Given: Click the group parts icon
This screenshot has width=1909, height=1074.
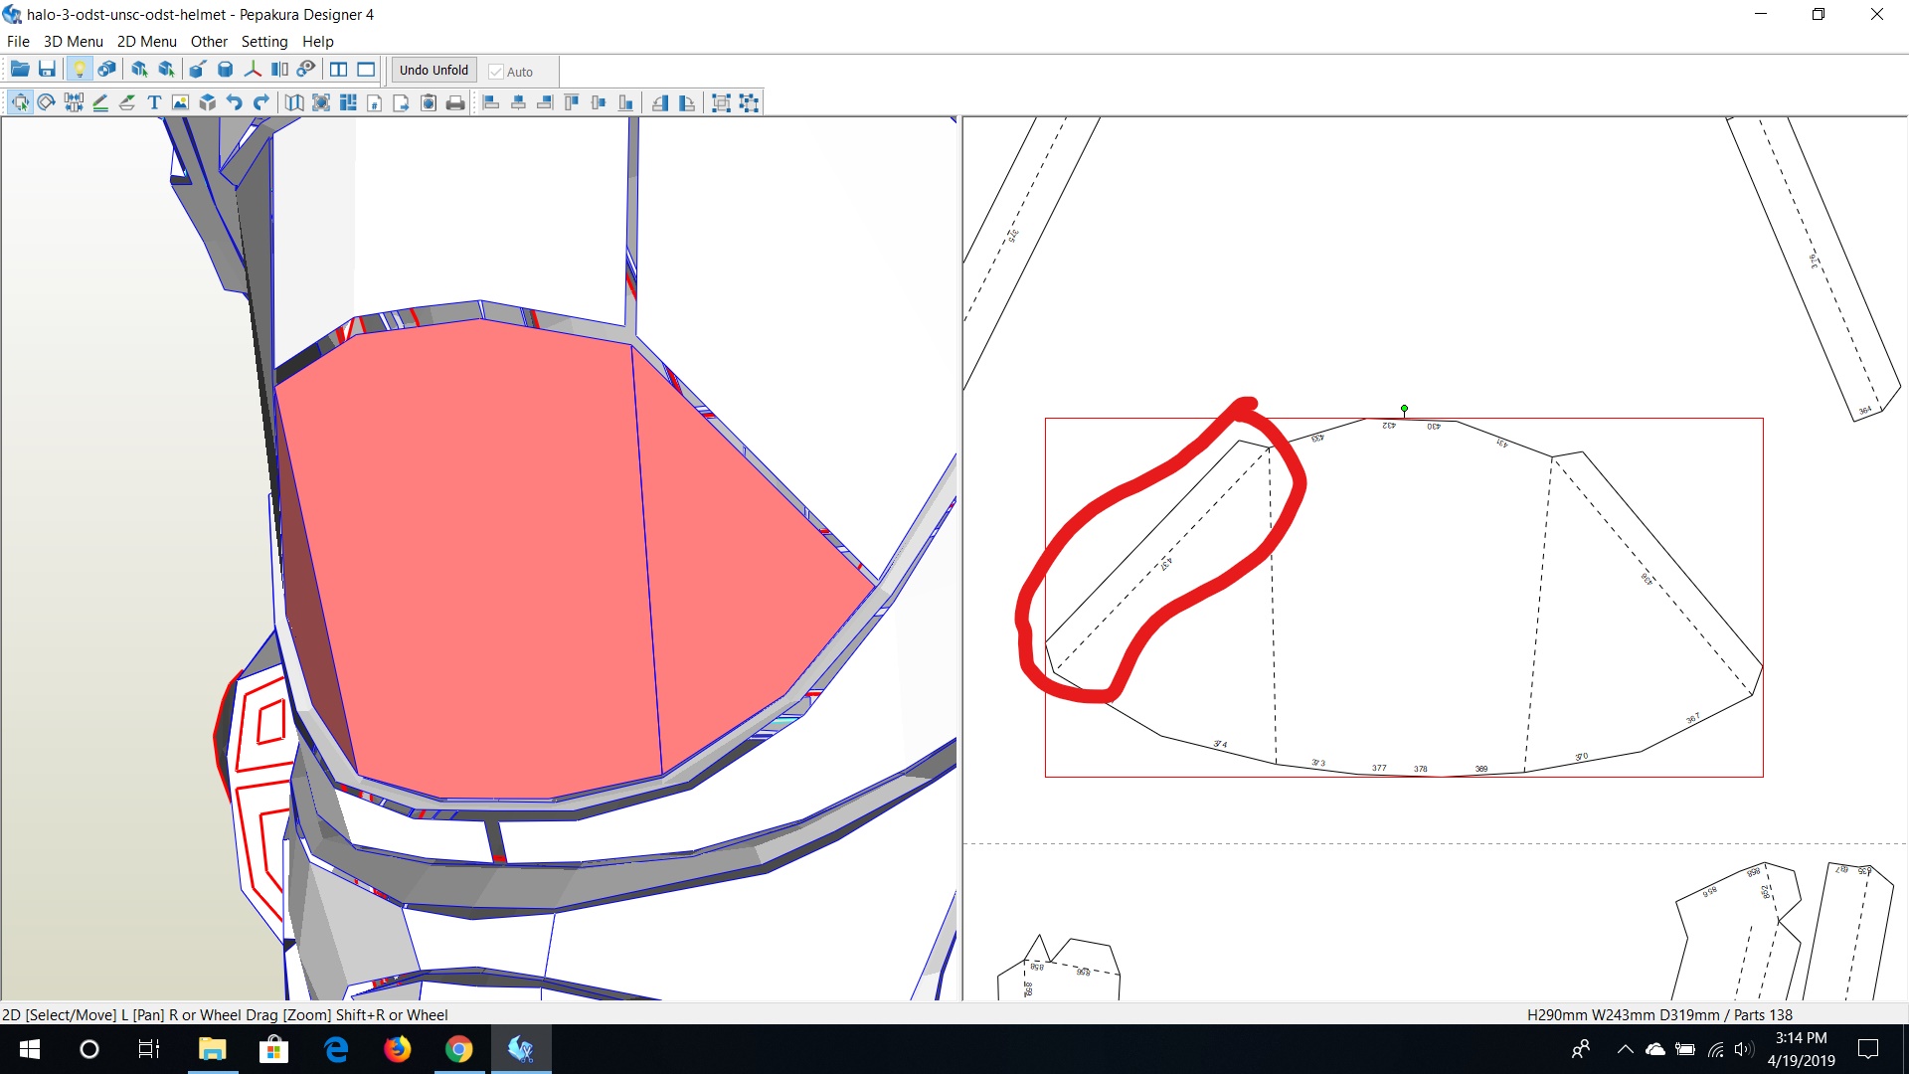Looking at the screenshot, I should pyautogui.click(x=722, y=102).
